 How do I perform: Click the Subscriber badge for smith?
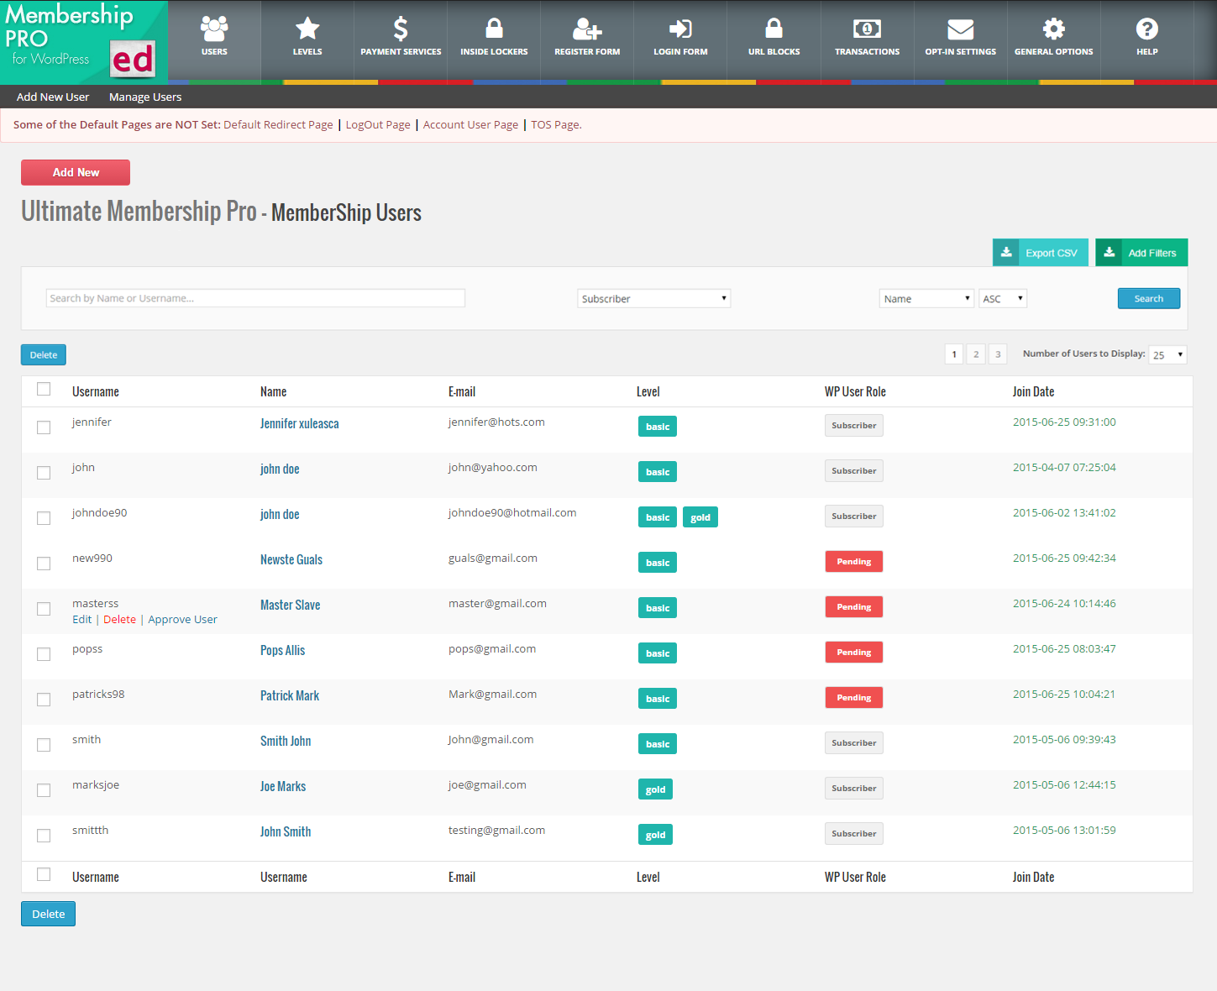[853, 743]
